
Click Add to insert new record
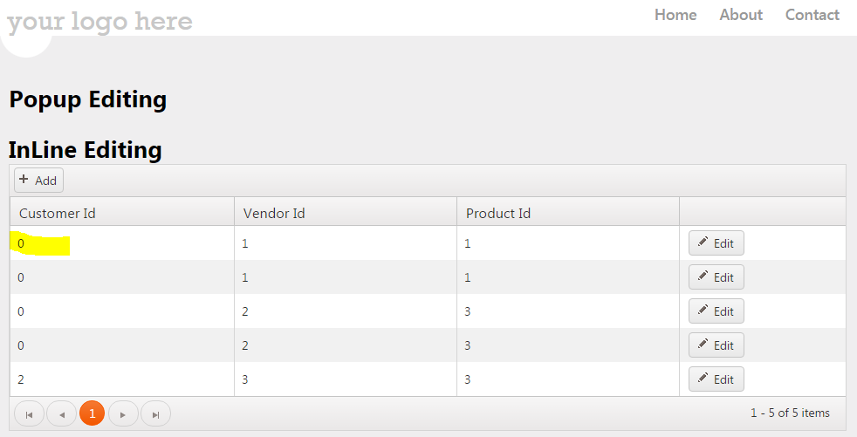tap(38, 181)
